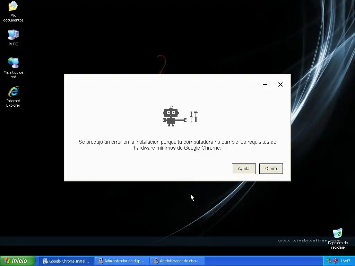Minimize the Chrome installer dialog
355x266 pixels.
coord(265,85)
